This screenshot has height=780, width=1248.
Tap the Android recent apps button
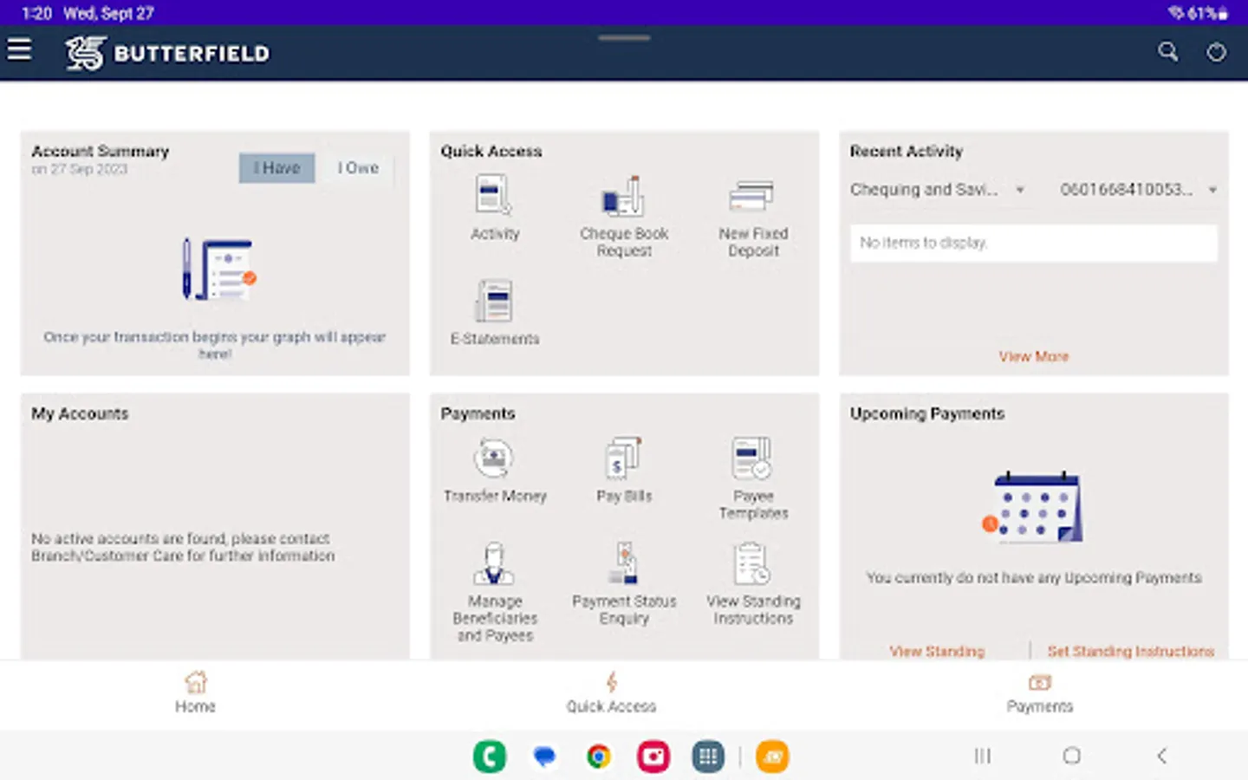[x=982, y=756]
